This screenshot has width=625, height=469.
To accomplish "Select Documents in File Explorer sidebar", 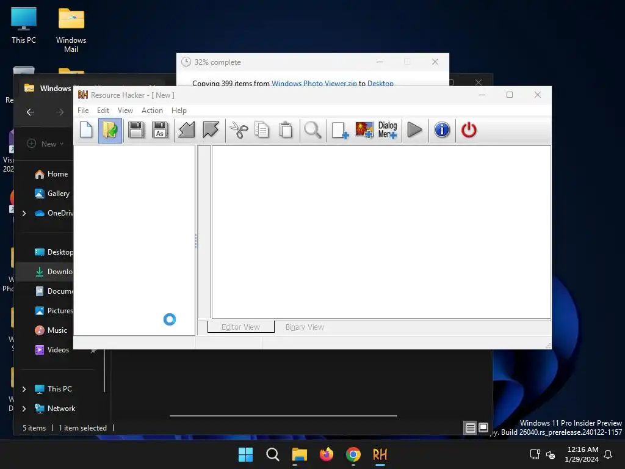I will [x=54, y=291].
